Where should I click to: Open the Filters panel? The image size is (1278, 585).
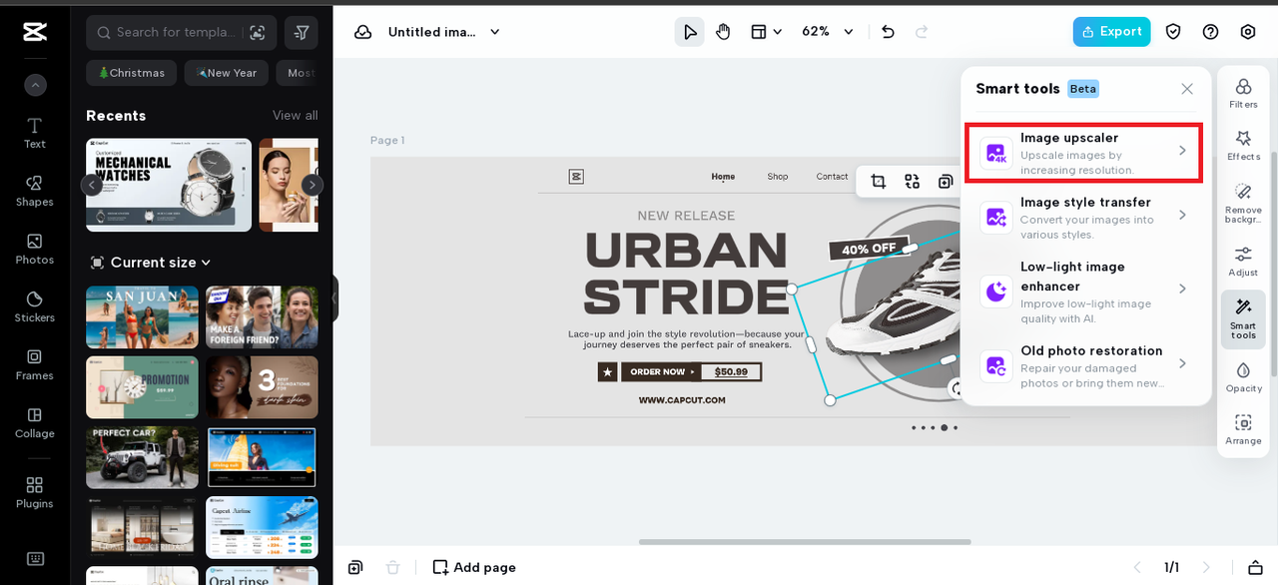(x=1243, y=93)
